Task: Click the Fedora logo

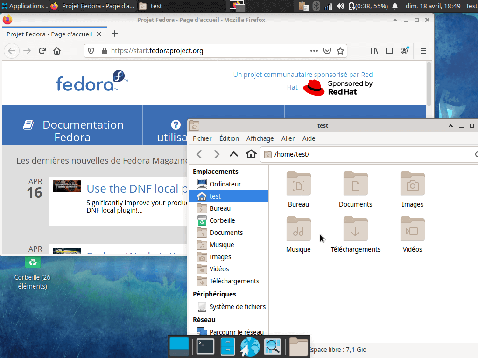Action: tap(91, 81)
